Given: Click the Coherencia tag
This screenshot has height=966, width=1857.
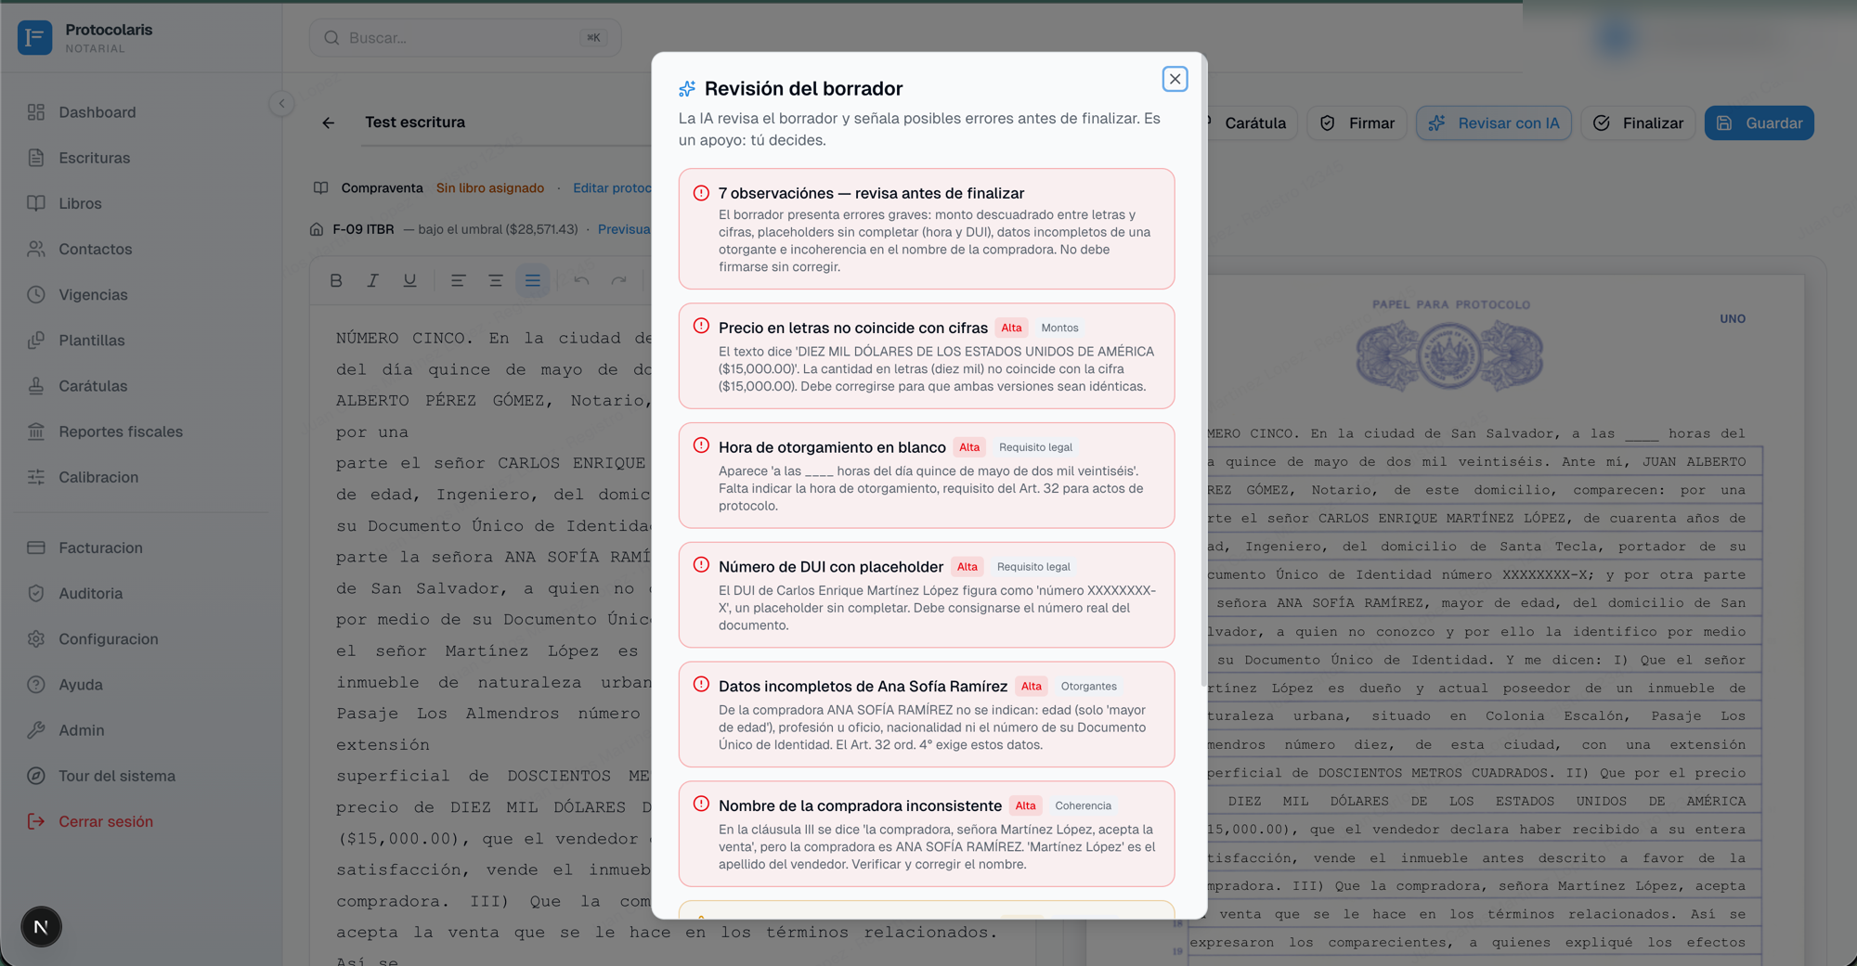Looking at the screenshot, I should point(1083,805).
